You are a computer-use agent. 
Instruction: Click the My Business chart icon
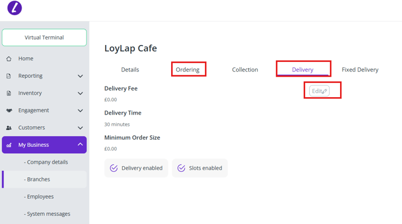click(x=9, y=145)
